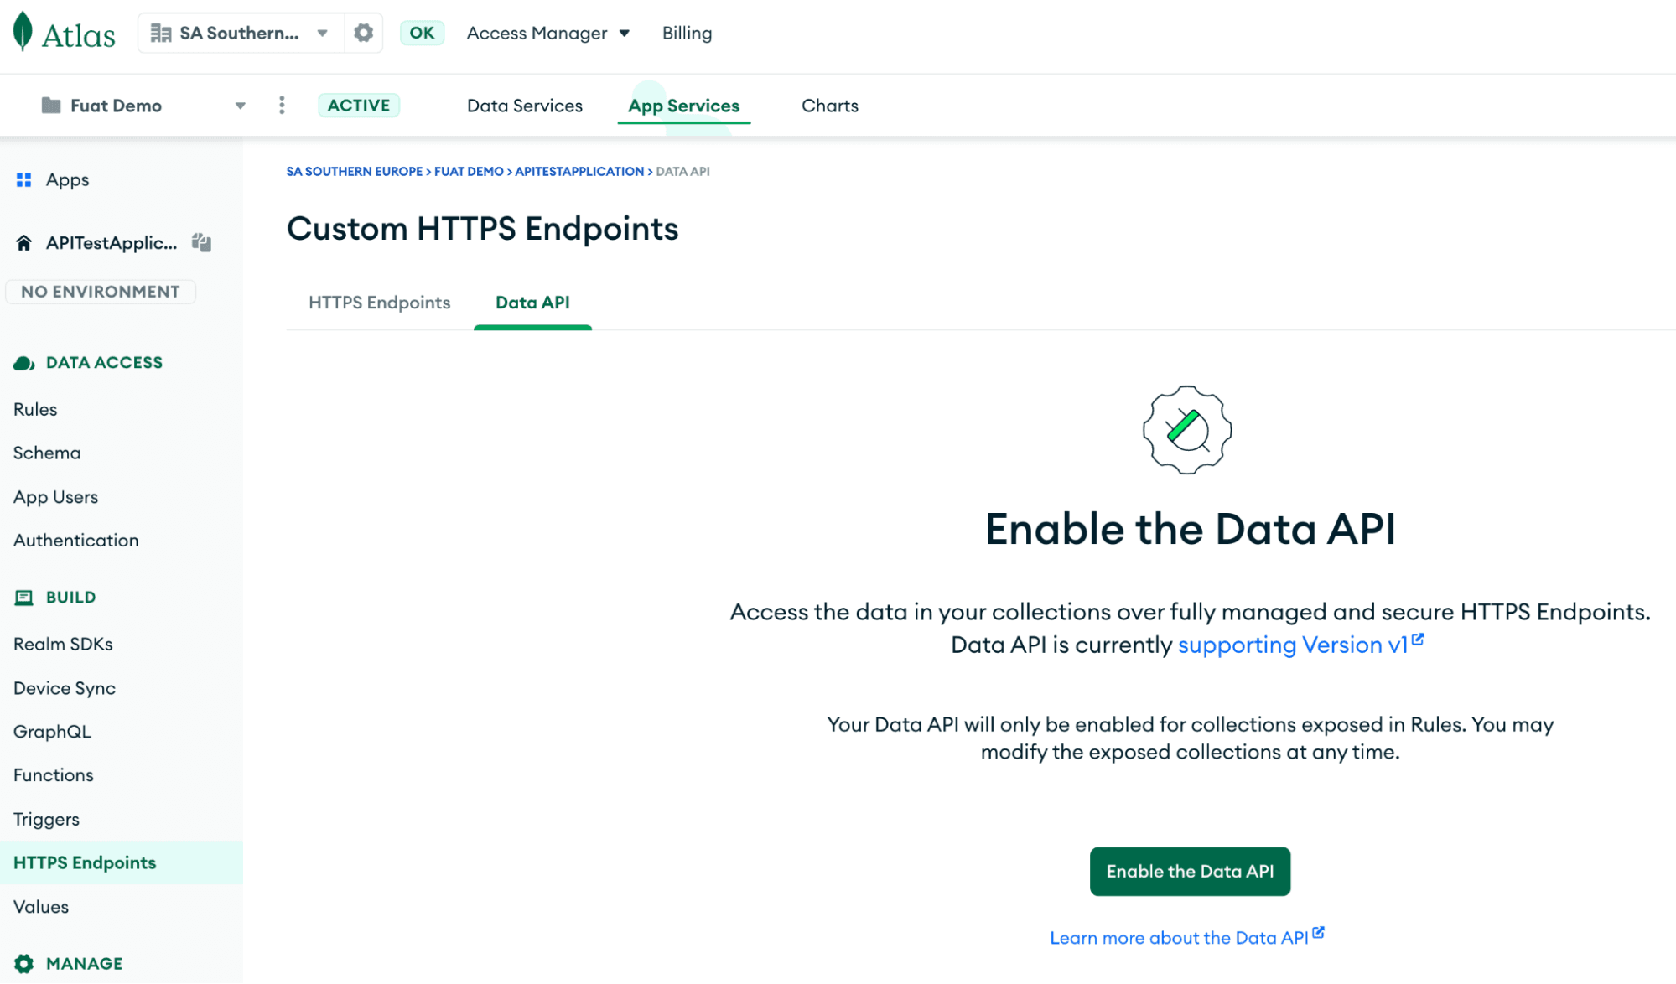1676x984 pixels.
Task: Copy the app ID icon
Action: pos(201,242)
